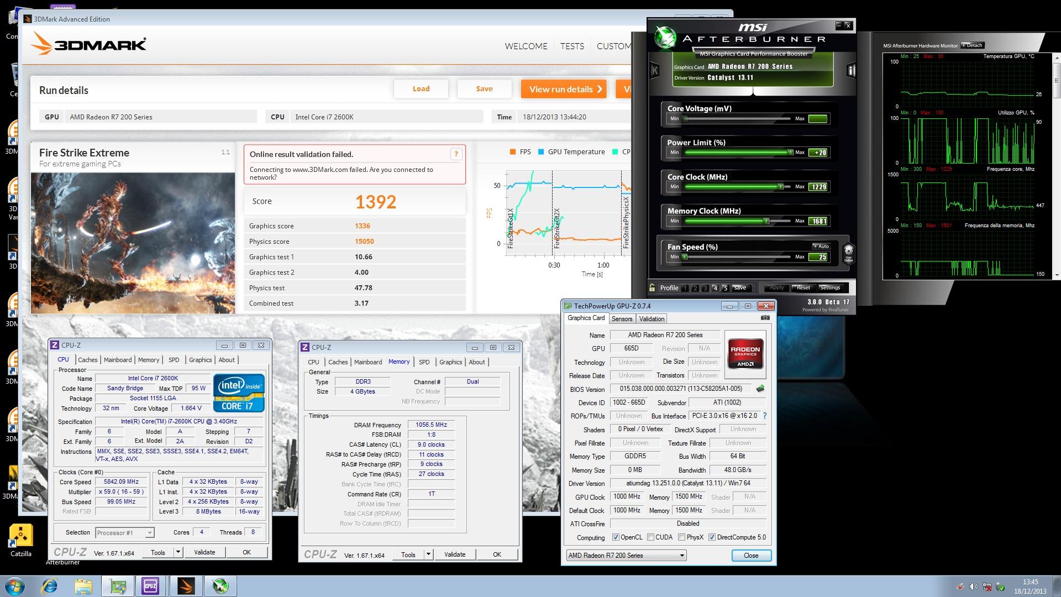Click Close button in GPU-Z

point(751,556)
